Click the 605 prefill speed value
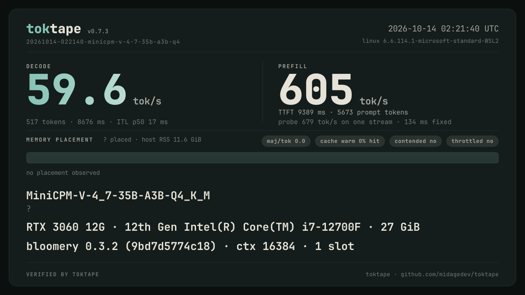 315,90
